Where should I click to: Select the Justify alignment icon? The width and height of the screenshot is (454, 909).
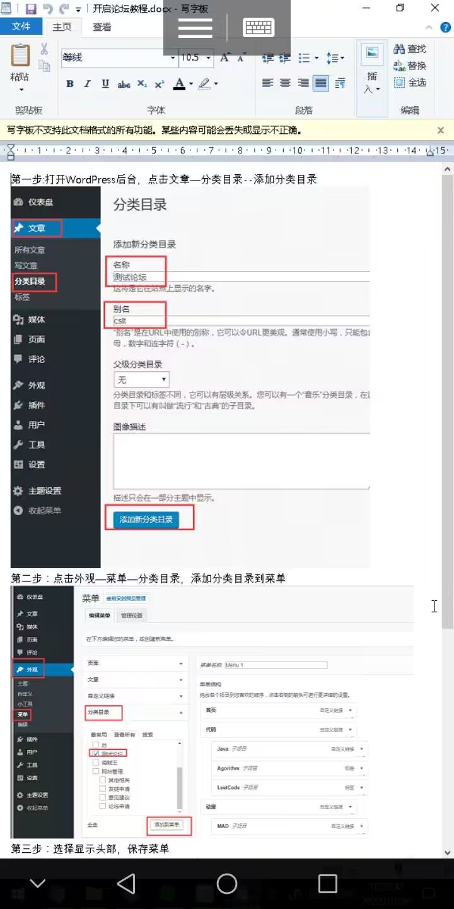321,83
